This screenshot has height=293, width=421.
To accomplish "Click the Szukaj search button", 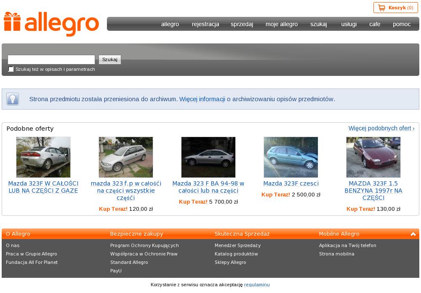I will pyautogui.click(x=110, y=59).
